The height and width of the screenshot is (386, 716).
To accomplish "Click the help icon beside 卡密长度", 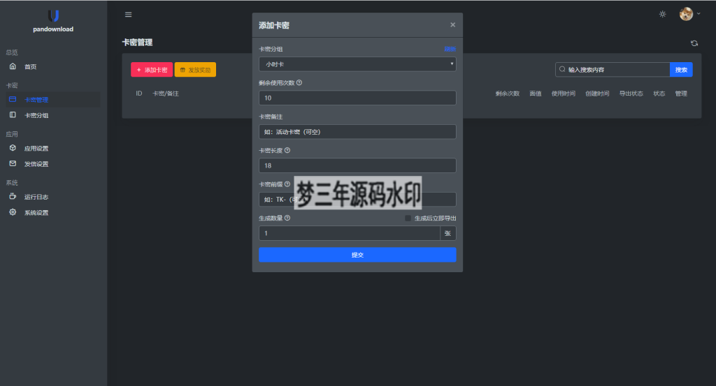I will click(287, 150).
